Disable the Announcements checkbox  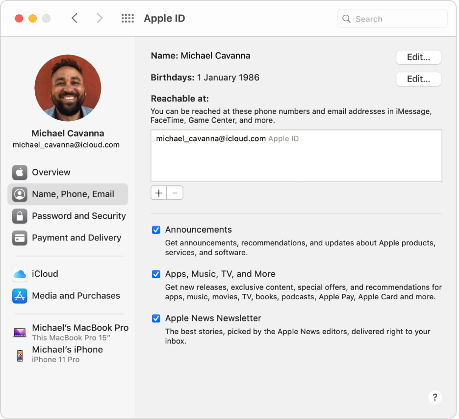[x=155, y=230]
